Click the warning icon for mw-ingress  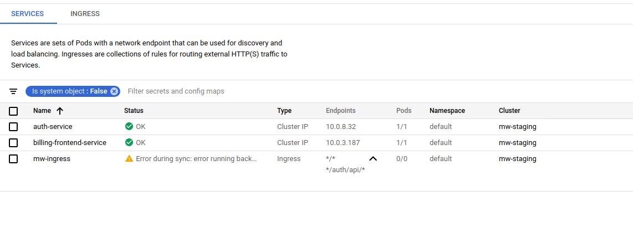[129, 158]
